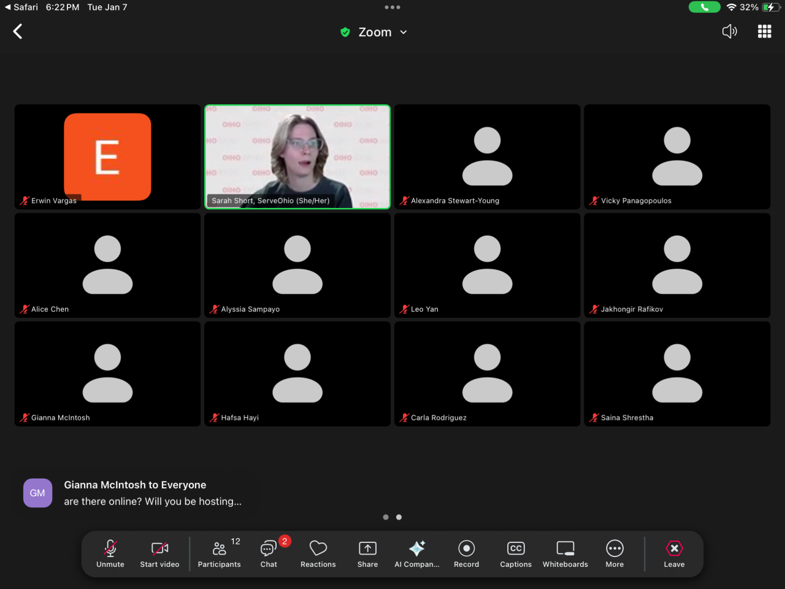Go back using the back arrow

[18, 31]
